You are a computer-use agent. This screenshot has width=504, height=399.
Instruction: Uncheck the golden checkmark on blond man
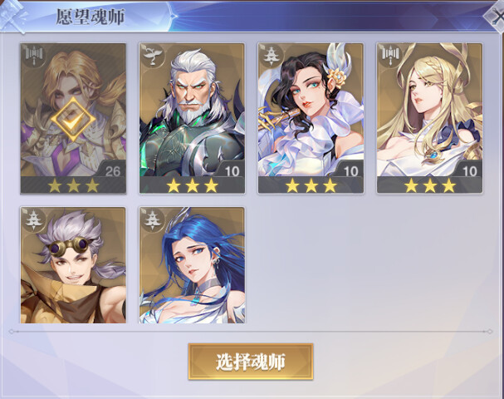click(x=73, y=119)
